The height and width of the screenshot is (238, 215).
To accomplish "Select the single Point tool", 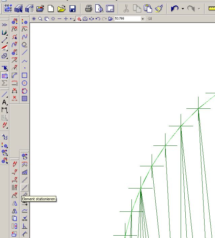I will pos(25,68).
